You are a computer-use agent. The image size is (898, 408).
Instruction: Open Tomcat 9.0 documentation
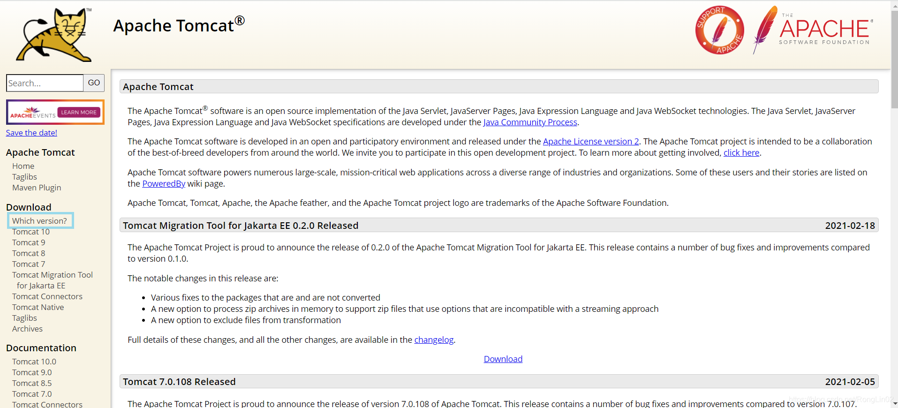(32, 372)
